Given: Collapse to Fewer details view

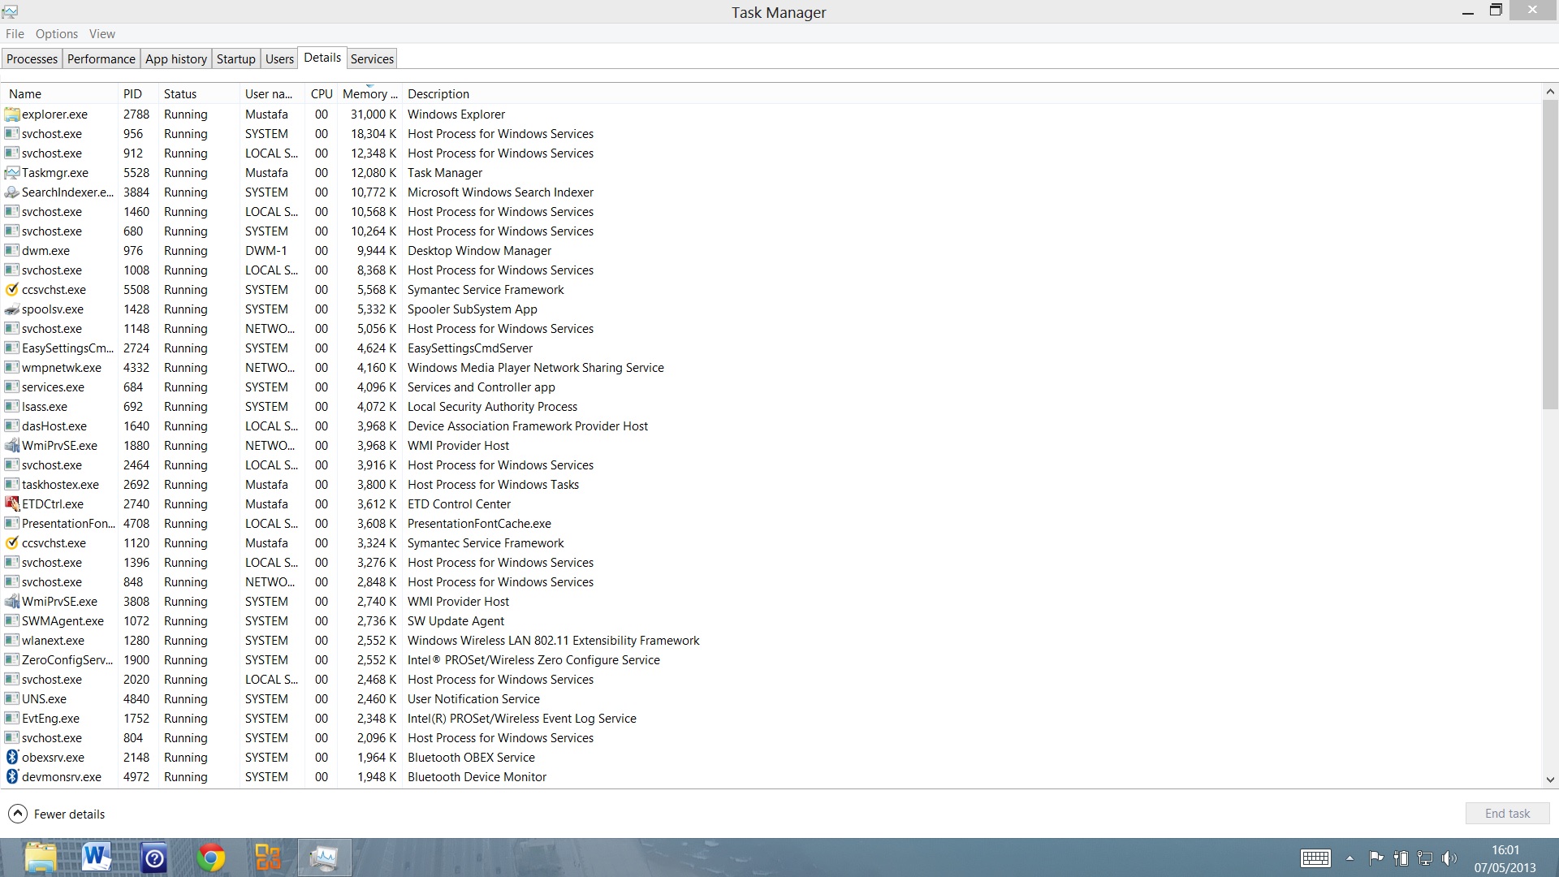Looking at the screenshot, I should pyautogui.click(x=57, y=814).
